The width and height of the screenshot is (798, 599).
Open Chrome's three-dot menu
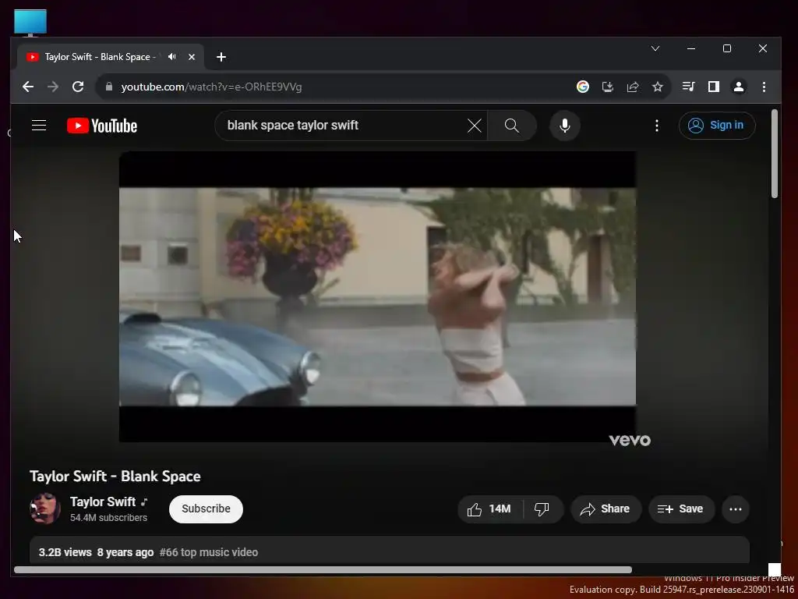[764, 87]
